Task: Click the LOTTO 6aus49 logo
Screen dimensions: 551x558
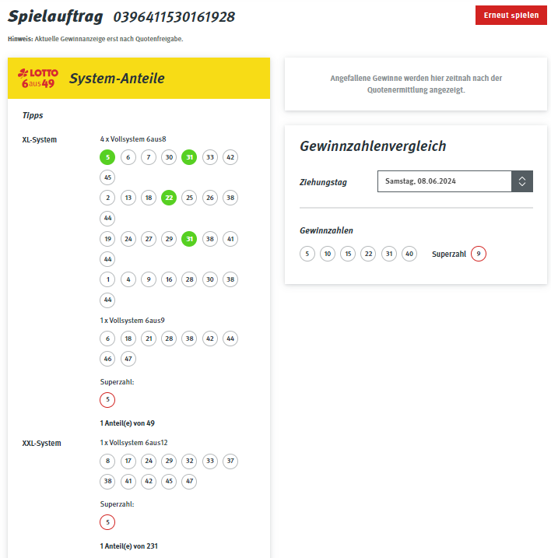Action: pyautogui.click(x=38, y=78)
